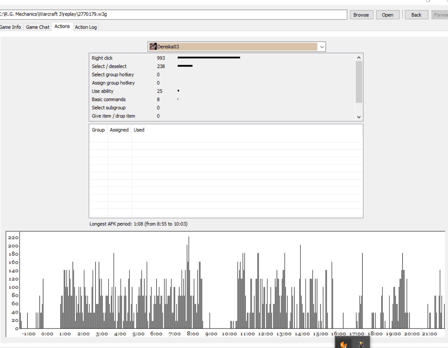This screenshot has height=348, width=448.
Task: Click the 993 right click count
Action: 161,58
